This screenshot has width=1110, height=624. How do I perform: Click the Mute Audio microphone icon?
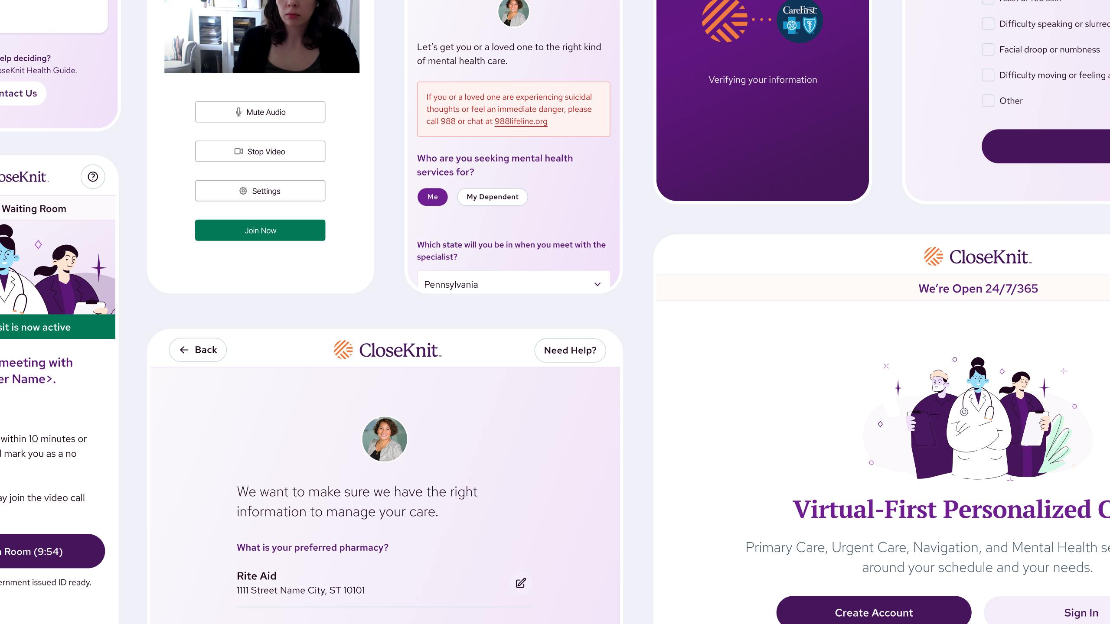238,112
